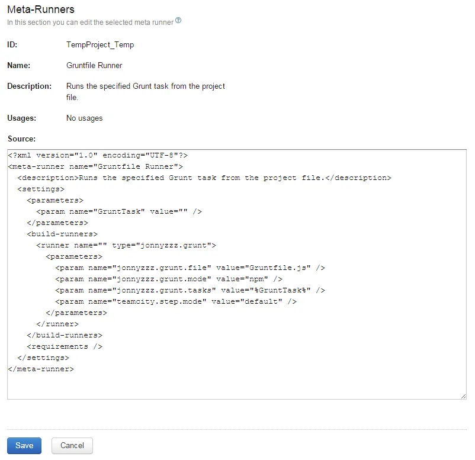Click the teamcity.step.mode param line
This screenshot has height=460, width=475.
(176, 301)
